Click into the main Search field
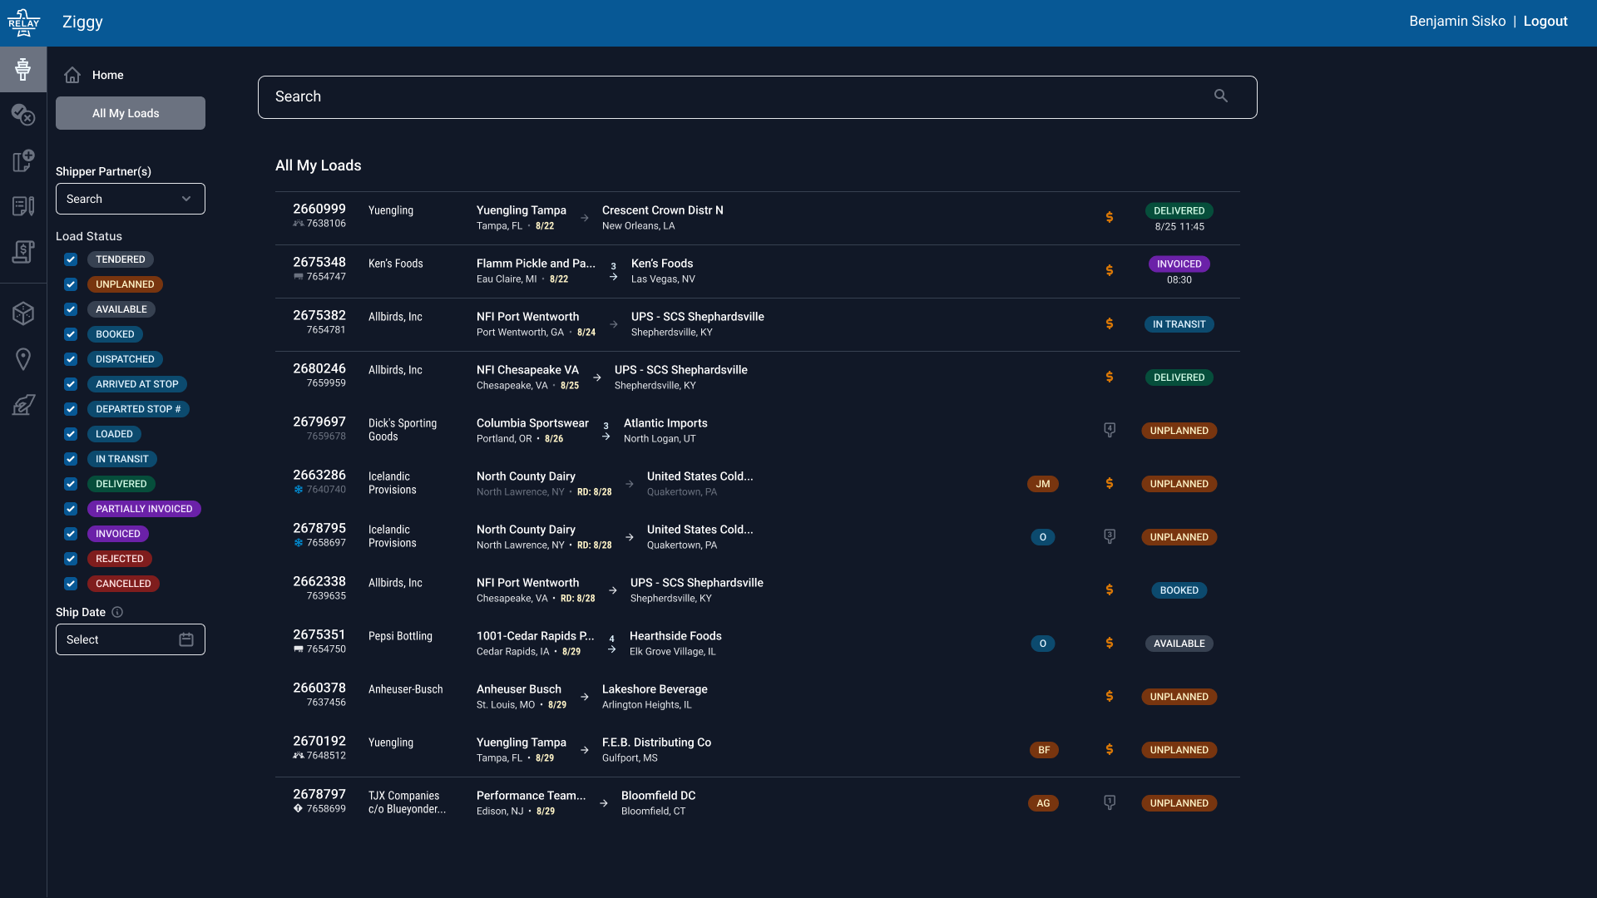1597x898 pixels. click(757, 97)
